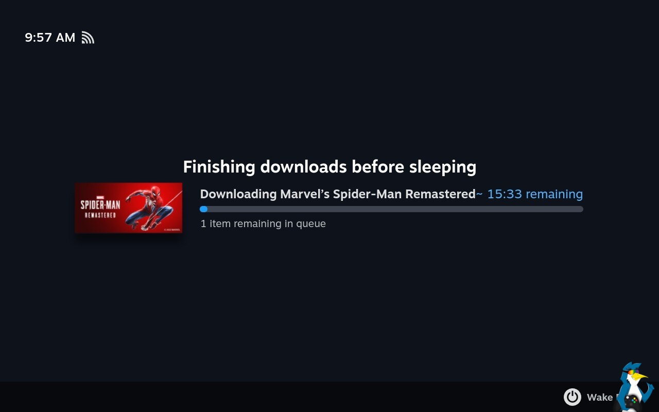Click the game controller held by the penguin

coord(631,402)
